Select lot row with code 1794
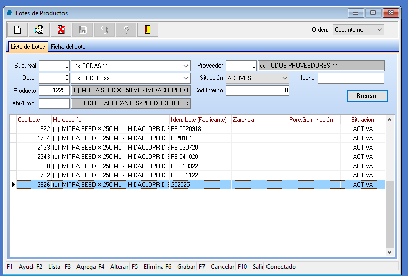Image resolution: width=408 pixels, height=276 pixels. click(200, 138)
